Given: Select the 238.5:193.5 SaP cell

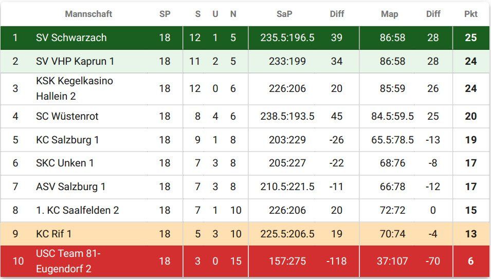Looking at the screenshot, I should 287,116.
